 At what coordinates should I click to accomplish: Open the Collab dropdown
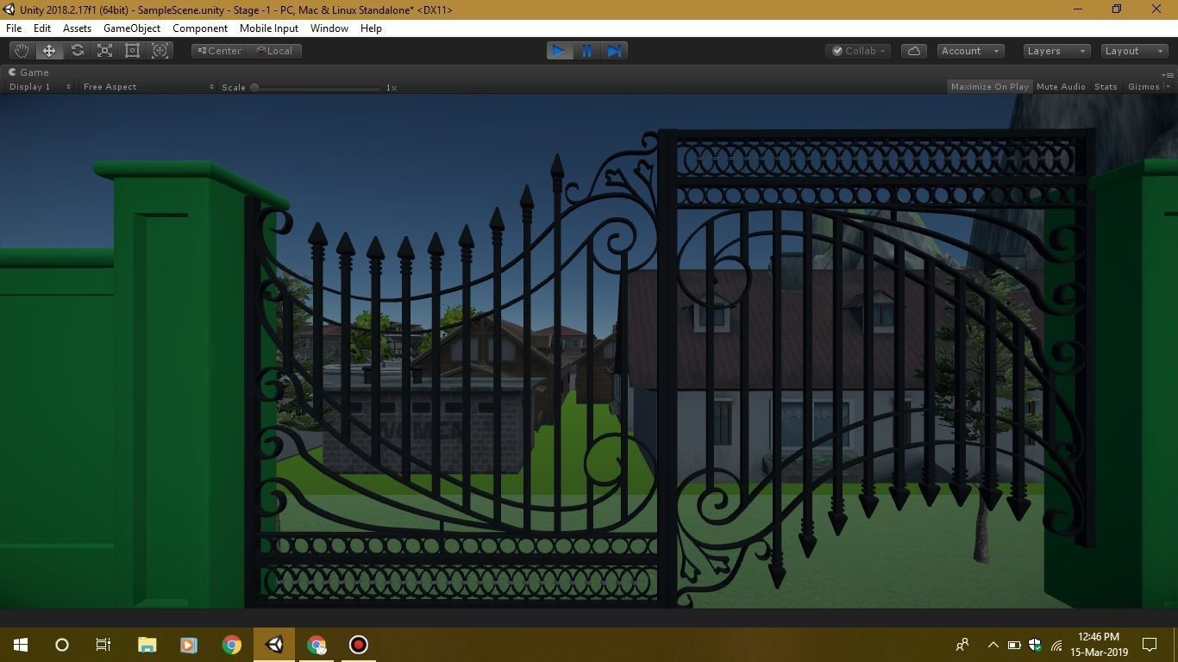click(859, 51)
